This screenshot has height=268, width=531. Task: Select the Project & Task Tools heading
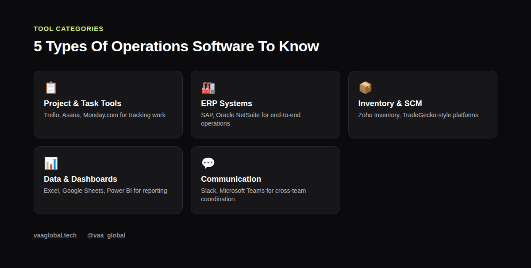click(82, 103)
